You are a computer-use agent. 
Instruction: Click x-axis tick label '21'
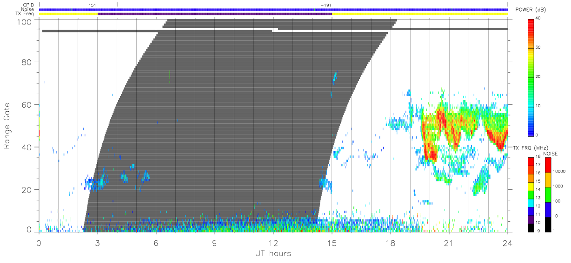[x=449, y=243]
